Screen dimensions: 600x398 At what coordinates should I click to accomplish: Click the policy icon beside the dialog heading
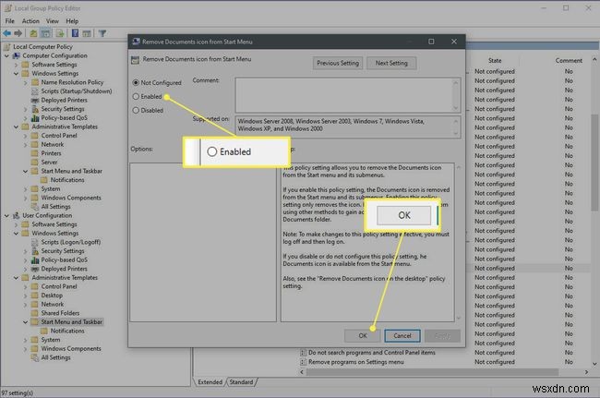tap(135, 59)
